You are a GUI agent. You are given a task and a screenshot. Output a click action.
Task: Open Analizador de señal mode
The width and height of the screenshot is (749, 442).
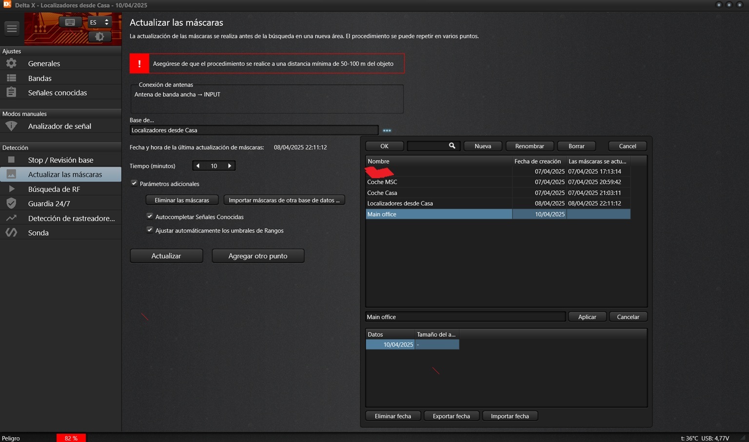(59, 126)
